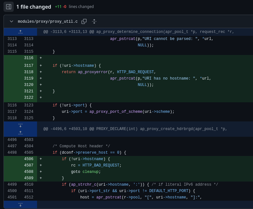Image resolution: width=253 pixels, height=209 pixels.
Task: Select added line number 4506
Action: coord(28,159)
